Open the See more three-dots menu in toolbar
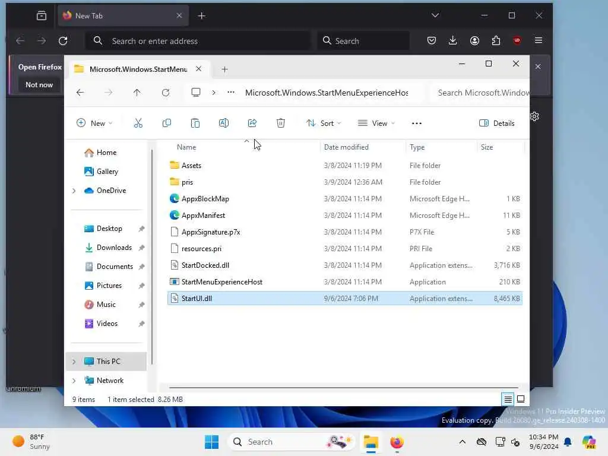The height and width of the screenshot is (456, 608). coord(416,123)
